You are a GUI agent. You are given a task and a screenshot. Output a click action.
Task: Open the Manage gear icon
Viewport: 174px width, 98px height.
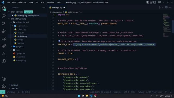[x=4, y=86]
